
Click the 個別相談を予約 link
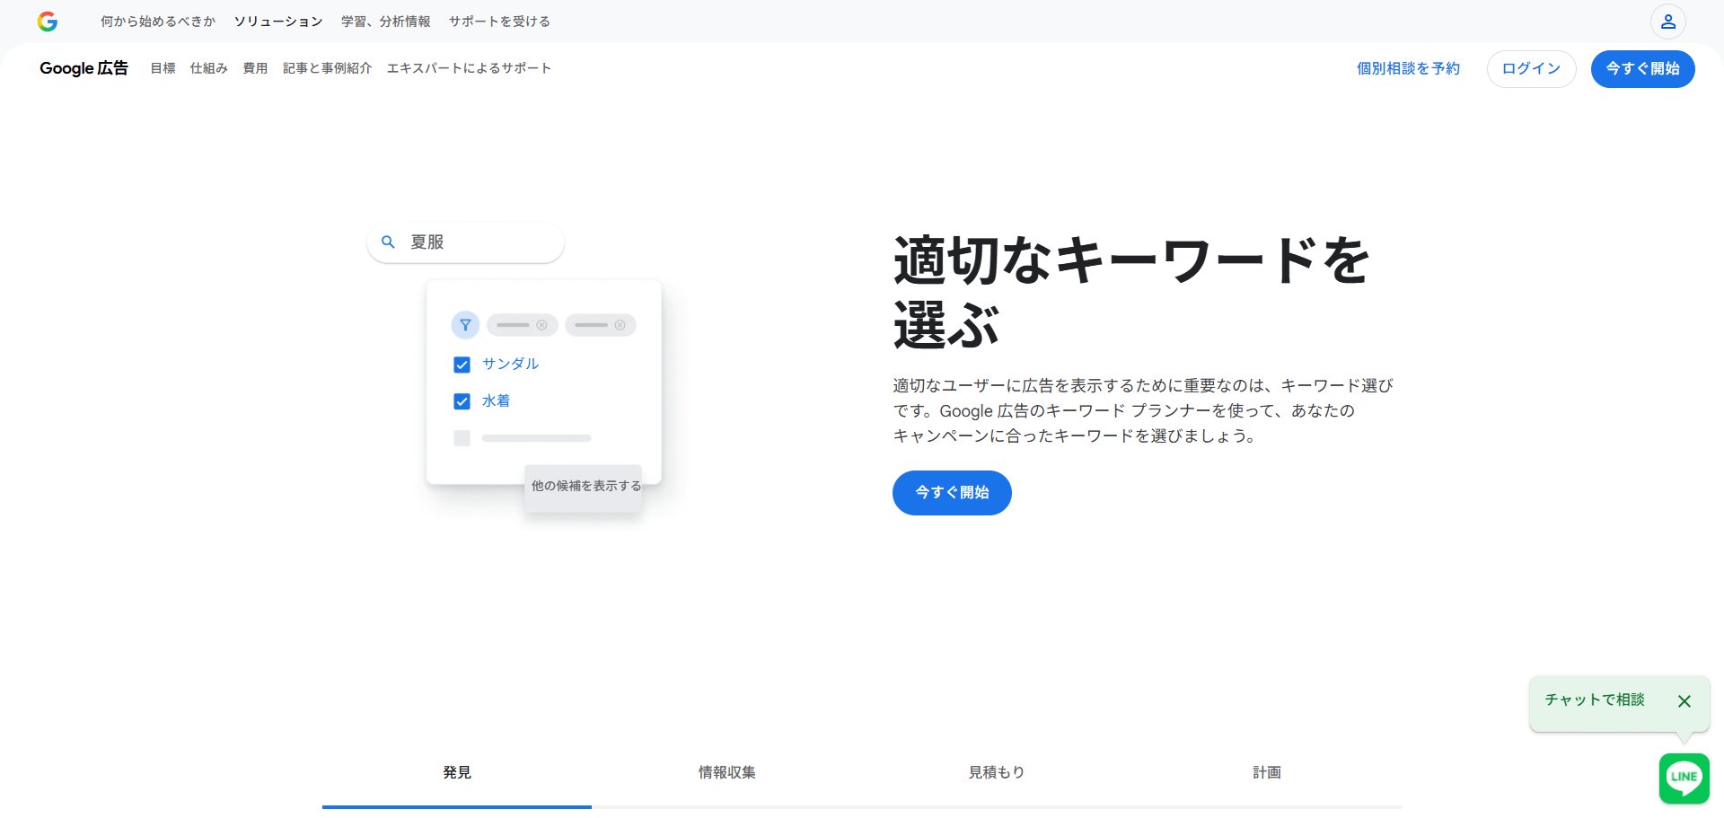[x=1408, y=69]
